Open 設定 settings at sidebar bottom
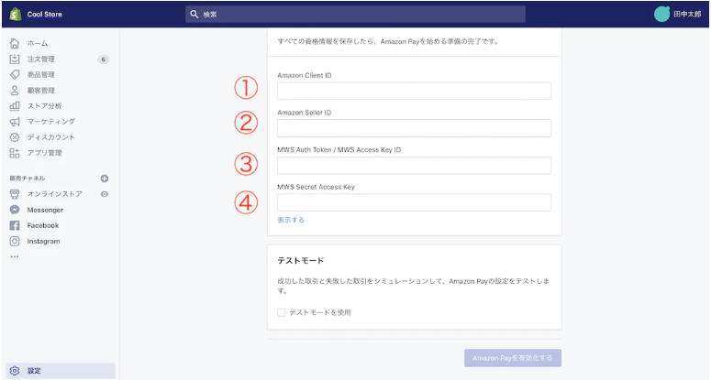The width and height of the screenshot is (711, 380). (61, 371)
